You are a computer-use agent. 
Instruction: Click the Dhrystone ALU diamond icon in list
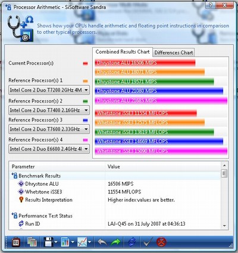(x=21, y=183)
